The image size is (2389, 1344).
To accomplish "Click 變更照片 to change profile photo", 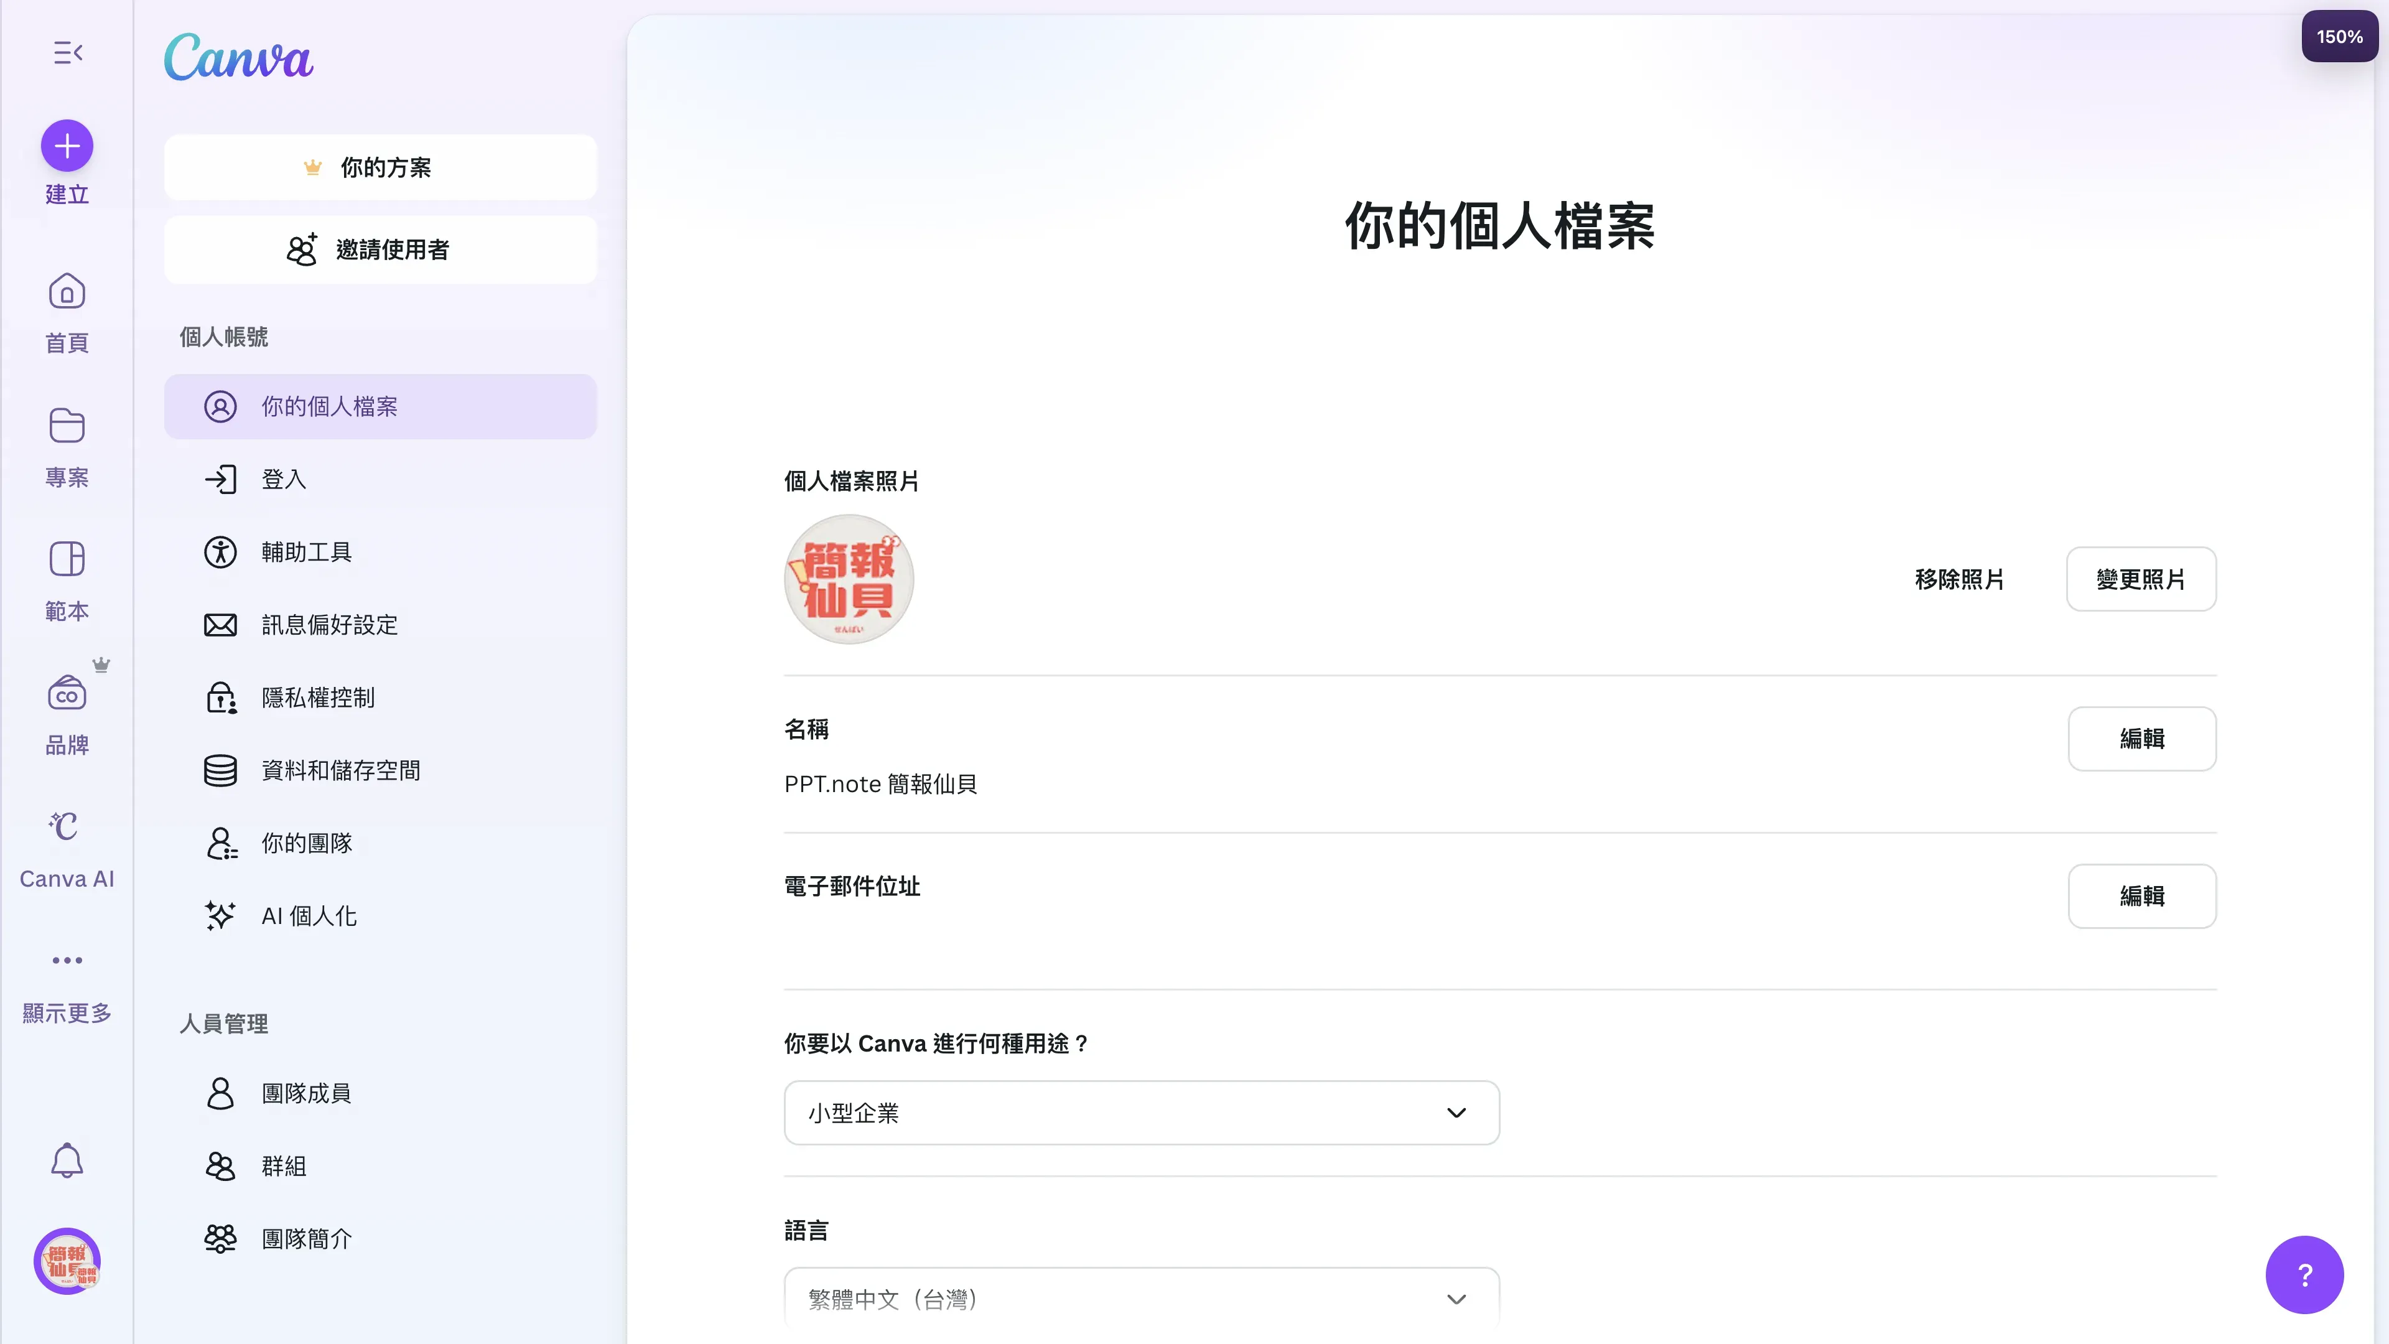I will click(x=2141, y=579).
